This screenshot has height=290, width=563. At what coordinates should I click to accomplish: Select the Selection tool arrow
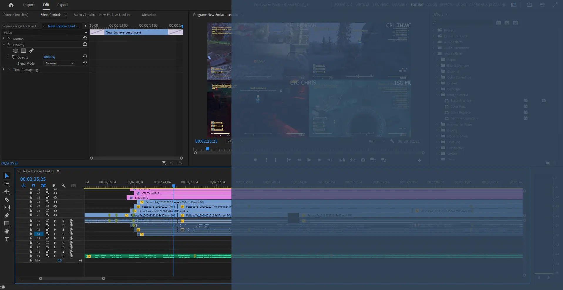coord(7,176)
